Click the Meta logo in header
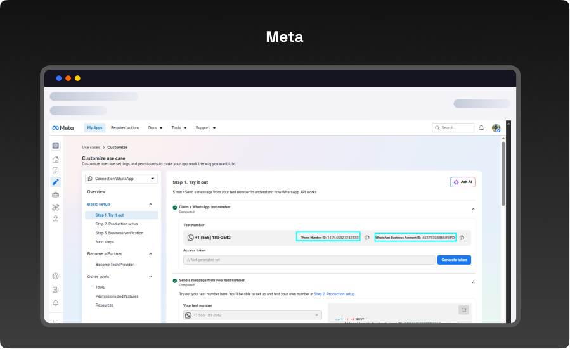Image resolution: width=570 pixels, height=349 pixels. coord(63,128)
